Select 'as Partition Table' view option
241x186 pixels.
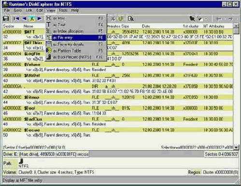76,50
